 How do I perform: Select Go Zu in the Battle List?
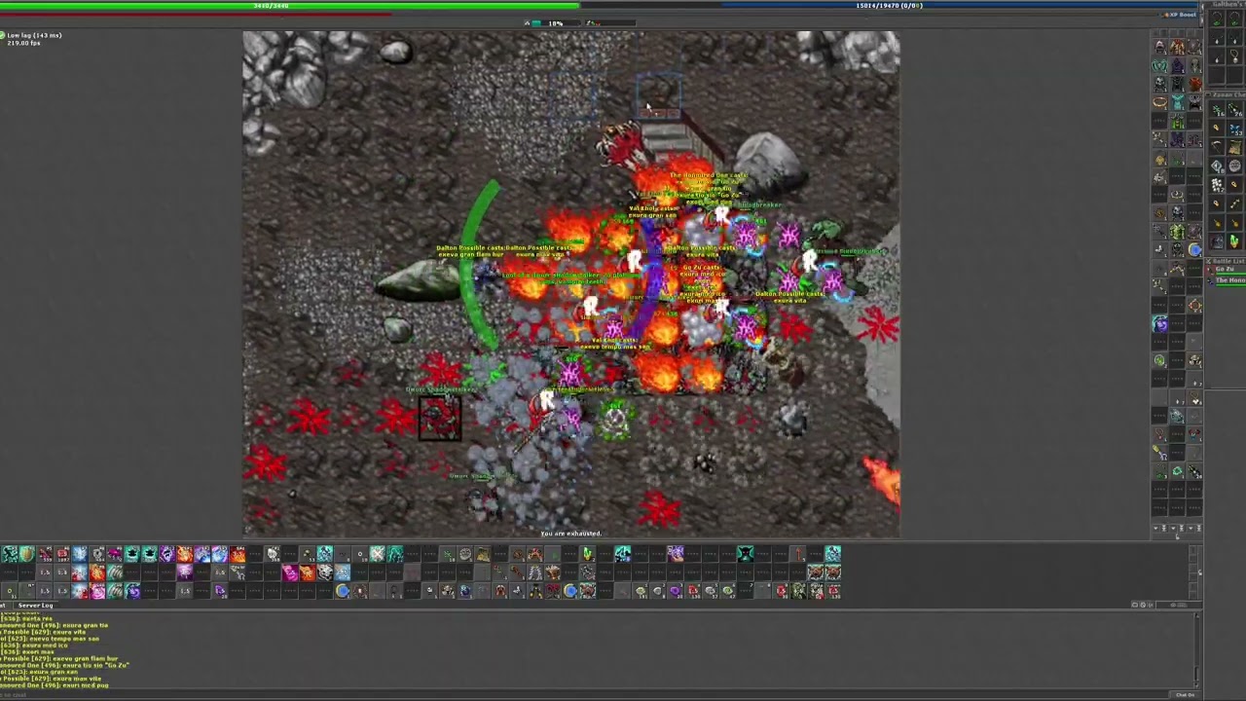point(1228,269)
